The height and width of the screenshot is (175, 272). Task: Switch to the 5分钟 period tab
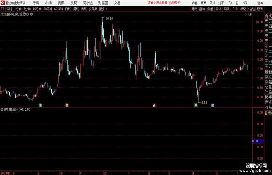tap(27, 9)
